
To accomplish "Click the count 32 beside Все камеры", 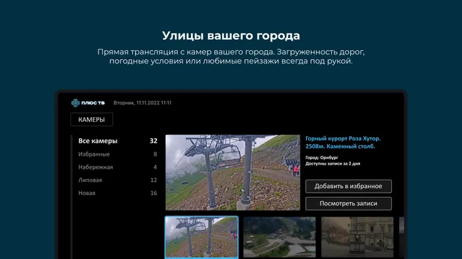I will click(x=154, y=141).
